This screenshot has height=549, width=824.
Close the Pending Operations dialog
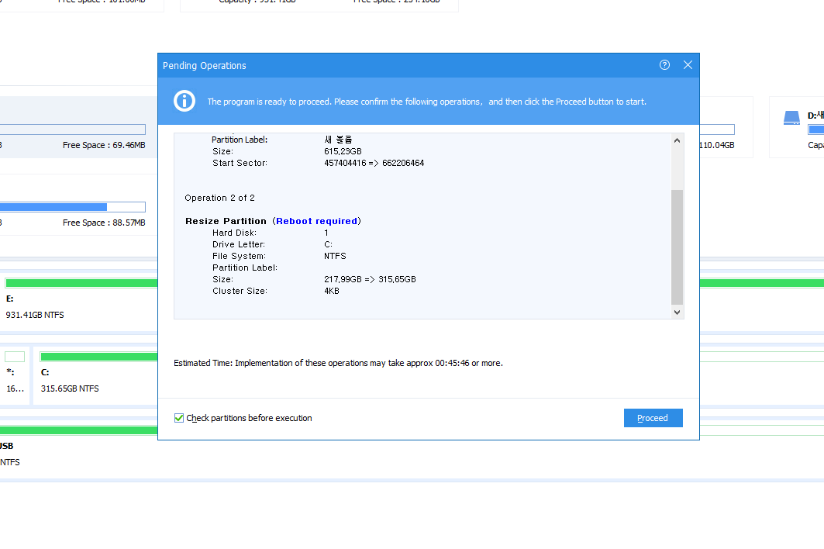pos(688,64)
